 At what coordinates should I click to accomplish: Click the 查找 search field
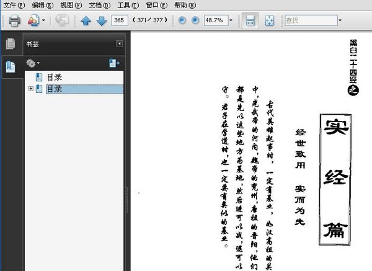pyautogui.click(x=311, y=20)
